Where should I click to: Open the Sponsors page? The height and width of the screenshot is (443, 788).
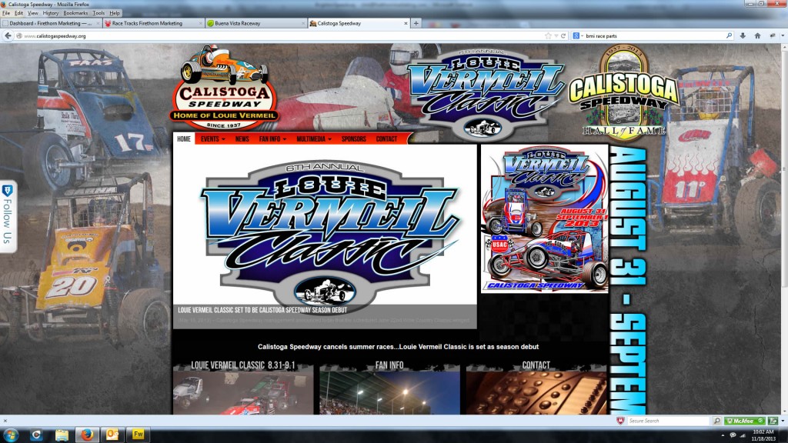354,139
